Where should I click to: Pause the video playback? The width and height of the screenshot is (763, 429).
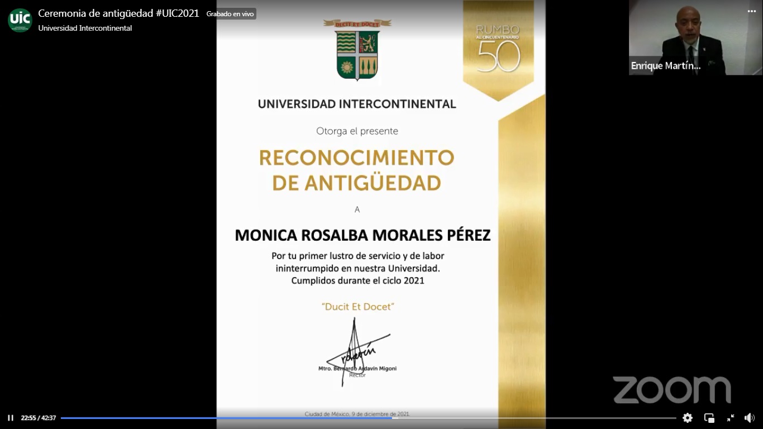[x=10, y=418]
